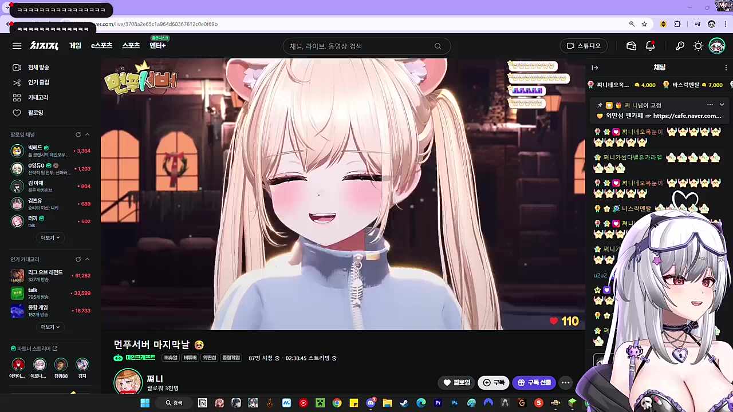Like the stream with the heart button
The width and height of the screenshot is (733, 412).
pos(553,321)
